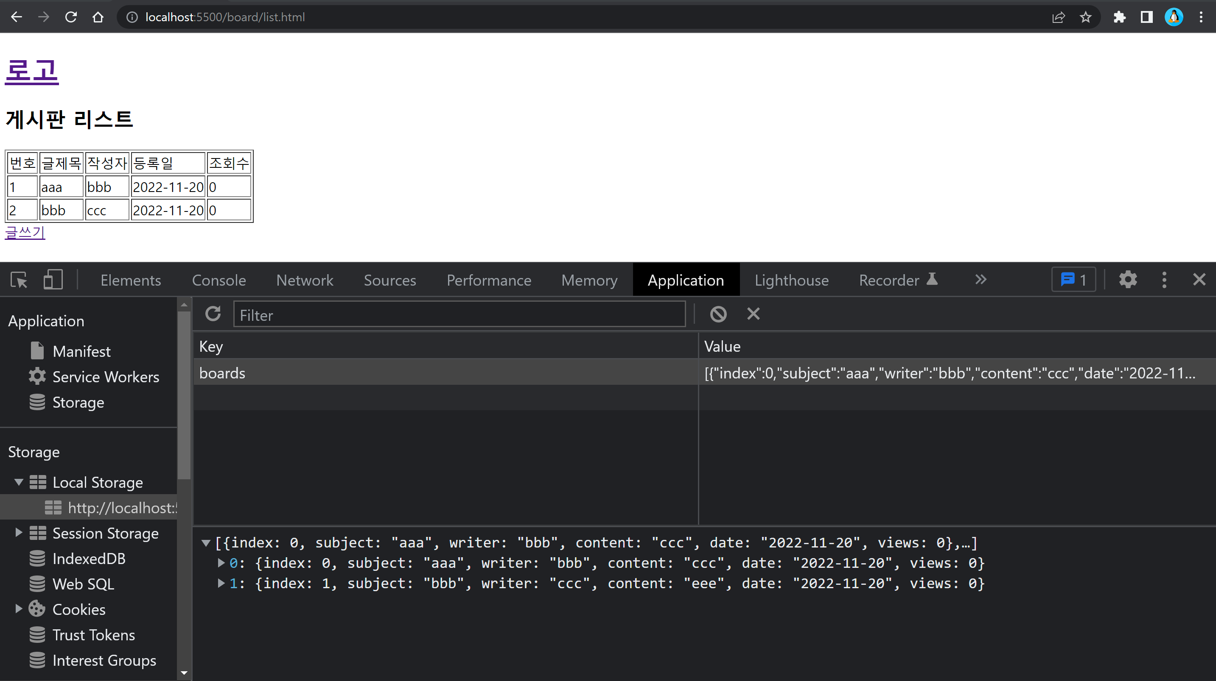Screen dimensions: 1216x681
Task: View site information icon in address bar
Action: tap(132, 17)
